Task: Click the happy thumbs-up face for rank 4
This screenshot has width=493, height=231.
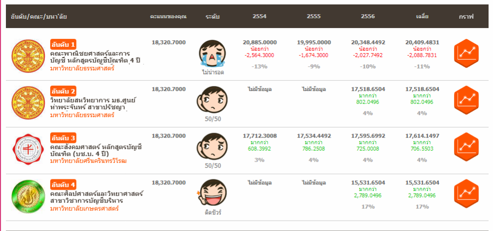Action: point(211,193)
